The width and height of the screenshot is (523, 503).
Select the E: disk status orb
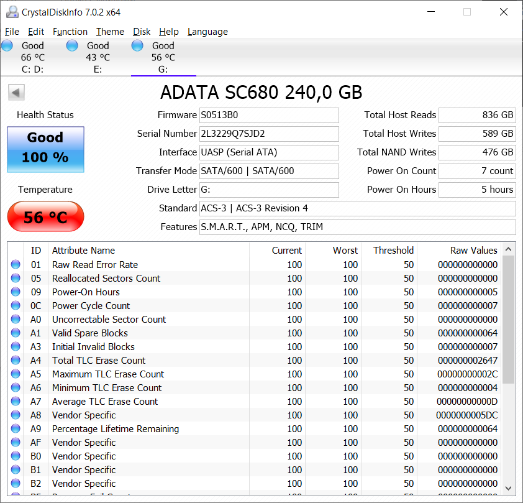pos(72,45)
